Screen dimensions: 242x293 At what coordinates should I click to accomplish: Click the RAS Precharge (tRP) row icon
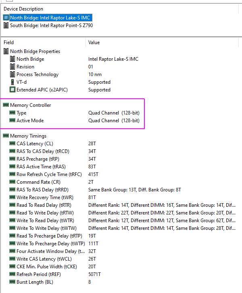(12, 159)
